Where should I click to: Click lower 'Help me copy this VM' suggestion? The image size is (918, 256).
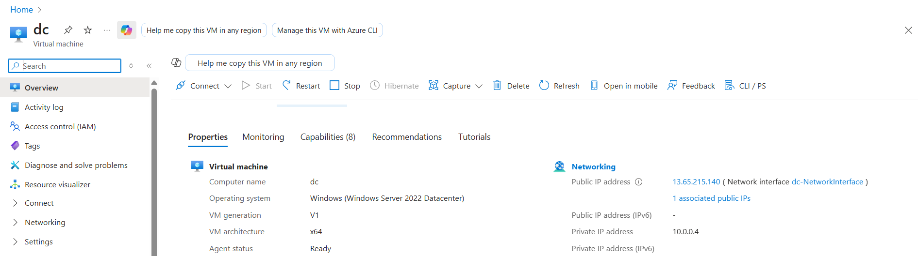[x=260, y=63]
